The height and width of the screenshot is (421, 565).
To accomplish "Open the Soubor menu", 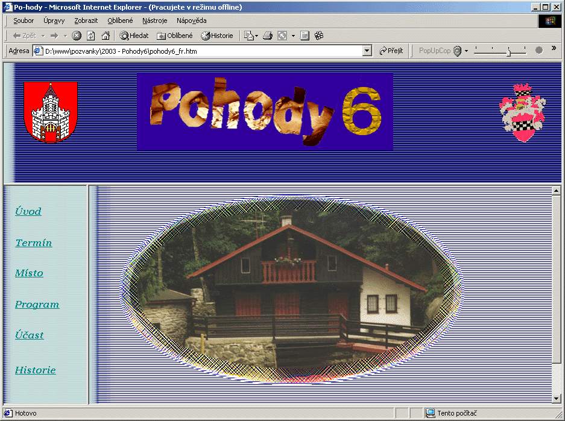I will 24,21.
